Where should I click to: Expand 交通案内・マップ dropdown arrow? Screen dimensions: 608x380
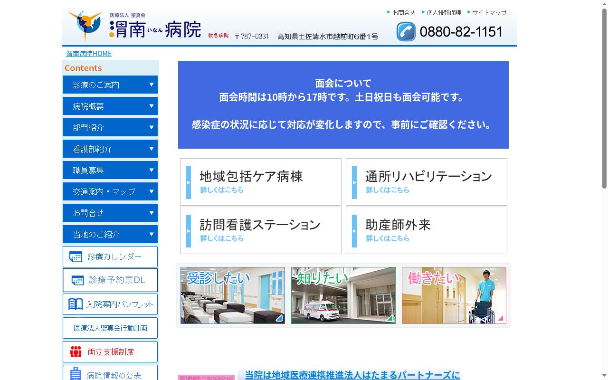152,191
